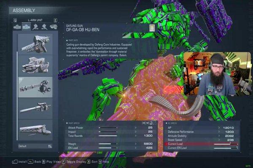
Task: Click the Total Rounds gauge bar
Action: [x=108, y=136]
